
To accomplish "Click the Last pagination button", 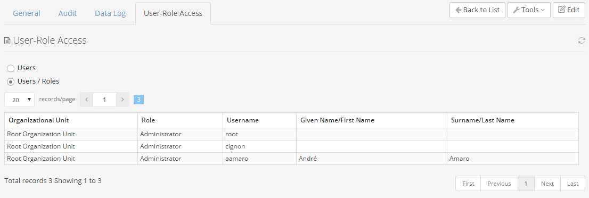I will pos(573,184).
